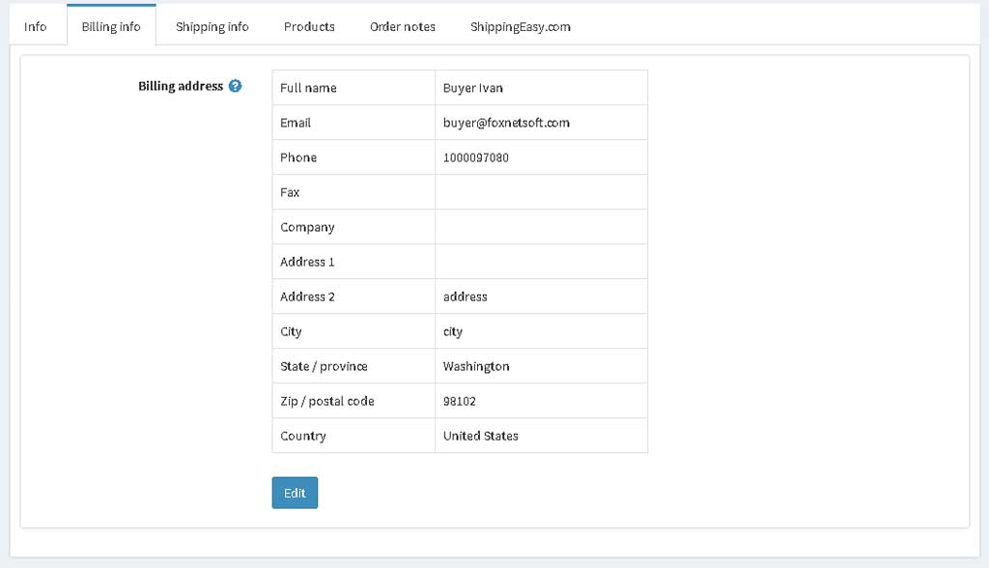989x568 pixels.
Task: Click the phone number 1000097080
Action: (475, 157)
